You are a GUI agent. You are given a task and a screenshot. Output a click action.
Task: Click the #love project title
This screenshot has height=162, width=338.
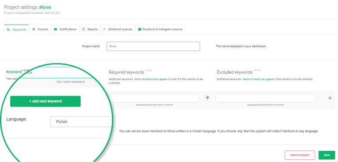point(45,7)
